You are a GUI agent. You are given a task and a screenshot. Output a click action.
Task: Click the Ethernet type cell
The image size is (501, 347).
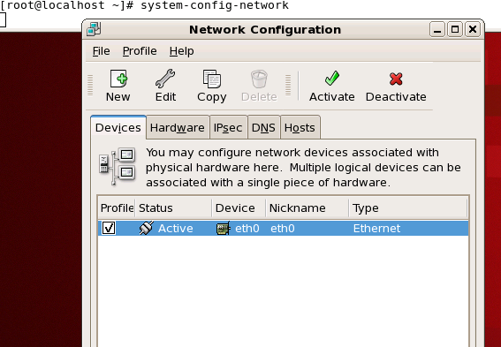coord(376,229)
